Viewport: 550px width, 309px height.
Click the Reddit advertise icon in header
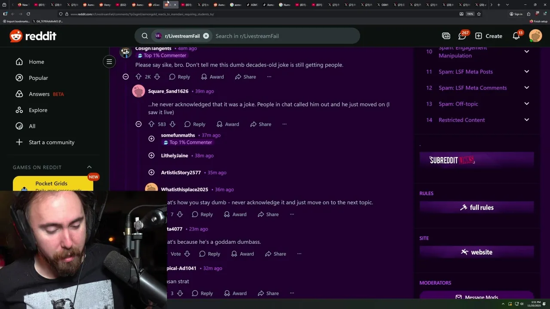click(x=446, y=36)
